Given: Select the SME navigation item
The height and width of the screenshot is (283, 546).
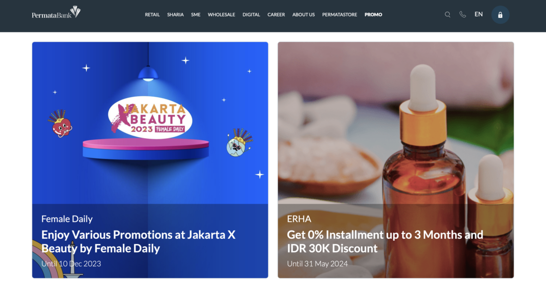Looking at the screenshot, I should pyautogui.click(x=196, y=14).
